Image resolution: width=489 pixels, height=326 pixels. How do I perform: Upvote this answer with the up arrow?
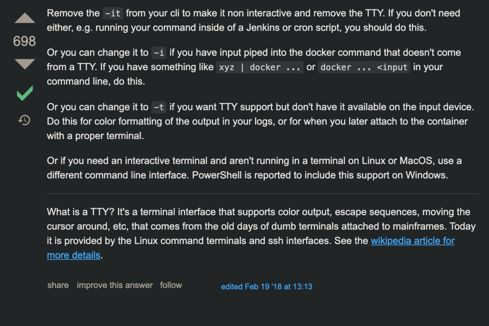24,19
